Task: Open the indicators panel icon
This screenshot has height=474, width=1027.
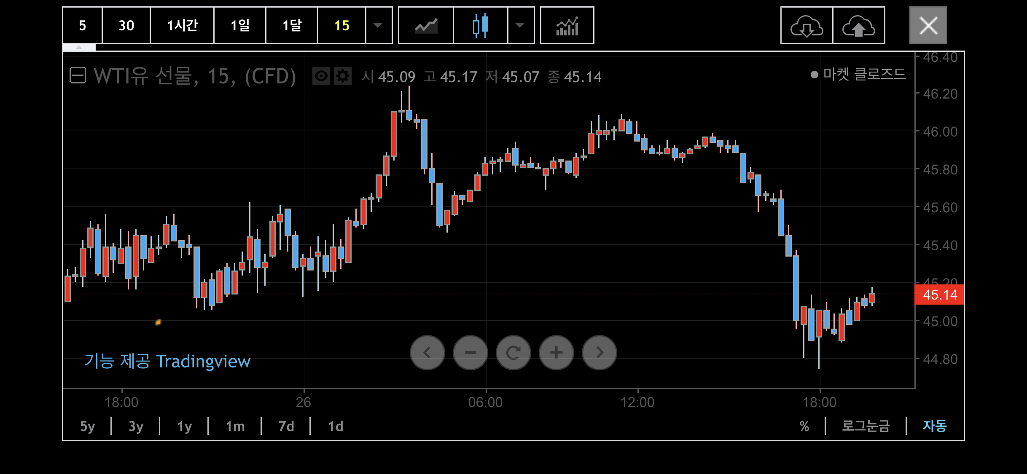Action: coord(567,25)
